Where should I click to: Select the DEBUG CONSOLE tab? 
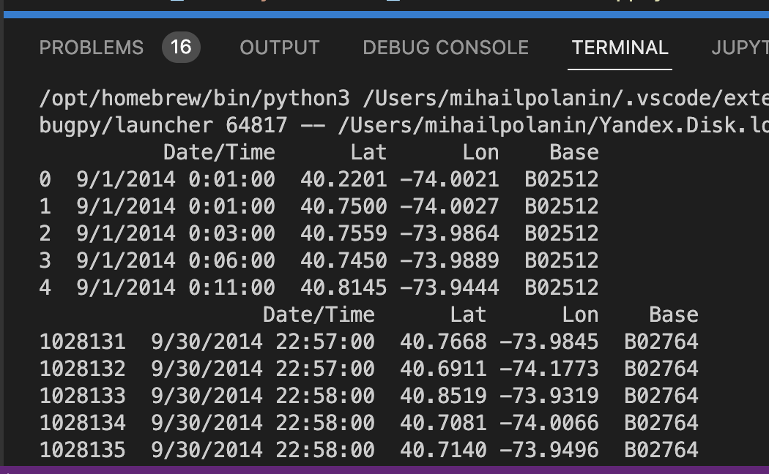pos(445,48)
